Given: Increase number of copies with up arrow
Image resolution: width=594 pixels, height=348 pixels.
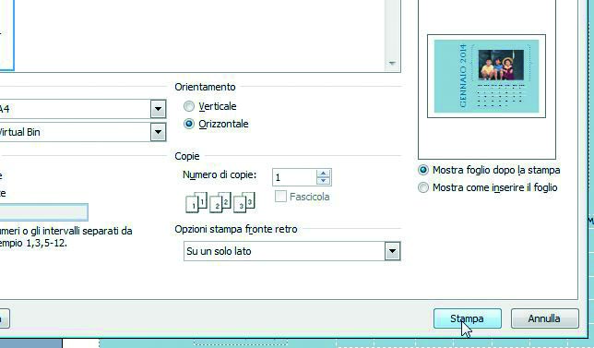Looking at the screenshot, I should tap(323, 174).
